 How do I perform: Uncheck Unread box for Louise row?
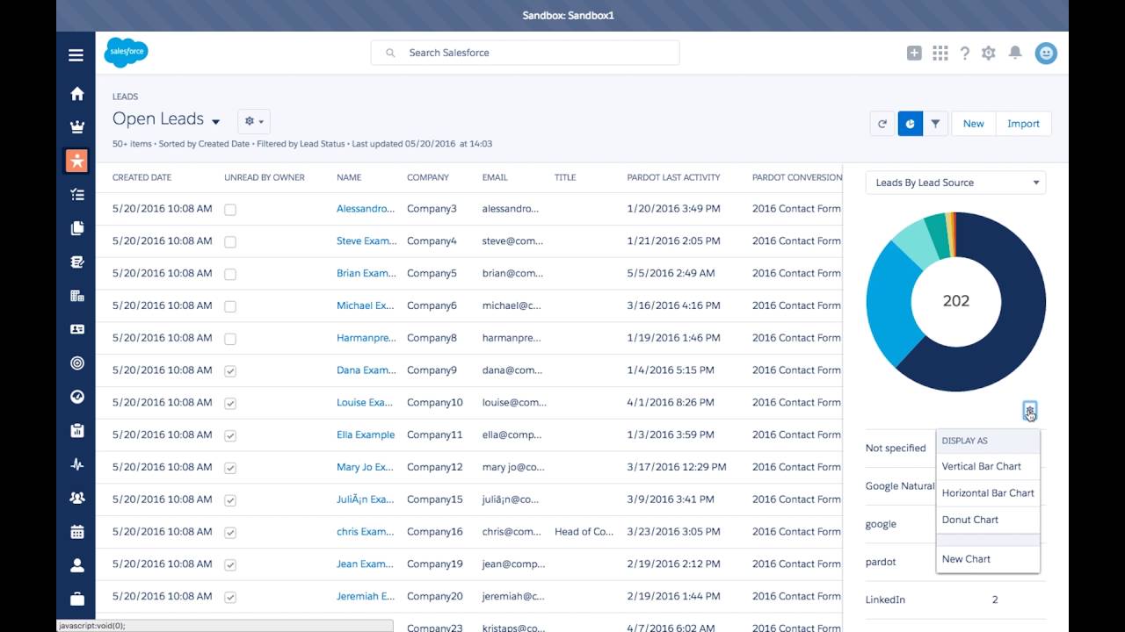click(230, 403)
